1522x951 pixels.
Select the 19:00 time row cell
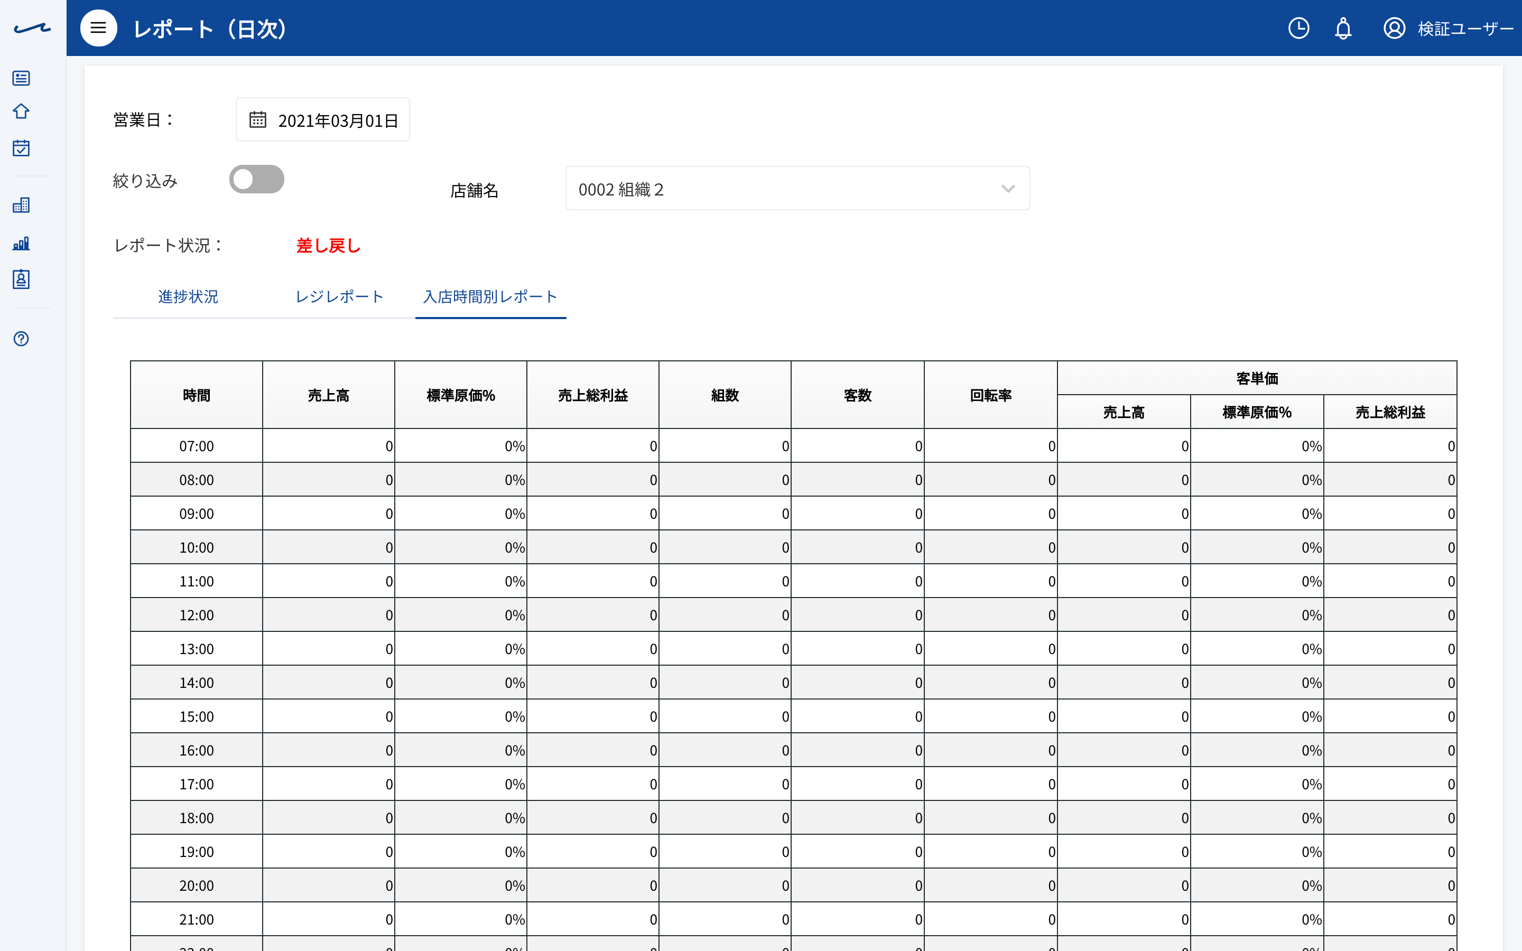196,852
